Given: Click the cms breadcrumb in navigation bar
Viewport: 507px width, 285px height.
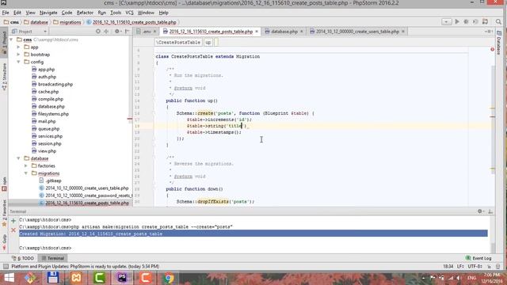Looking at the screenshot, I should (14, 22).
